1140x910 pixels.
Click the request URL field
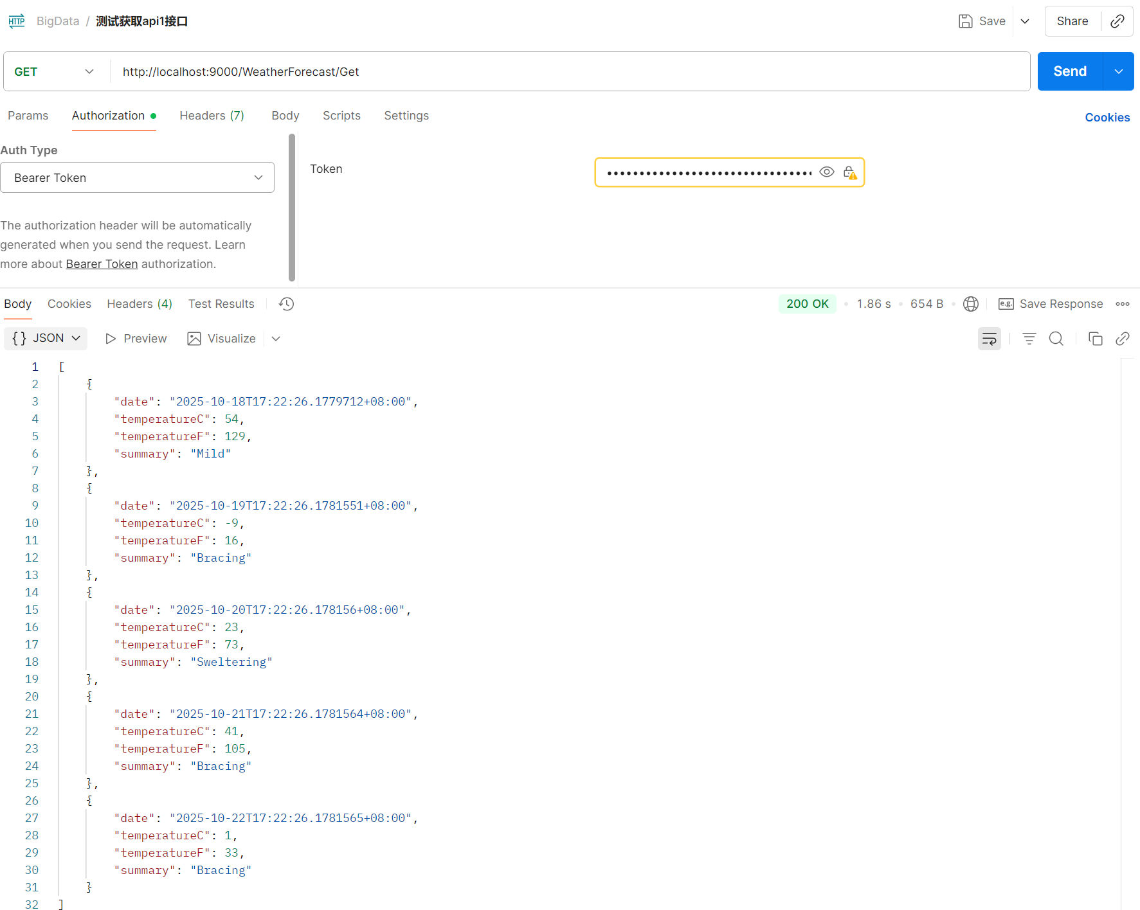point(571,71)
